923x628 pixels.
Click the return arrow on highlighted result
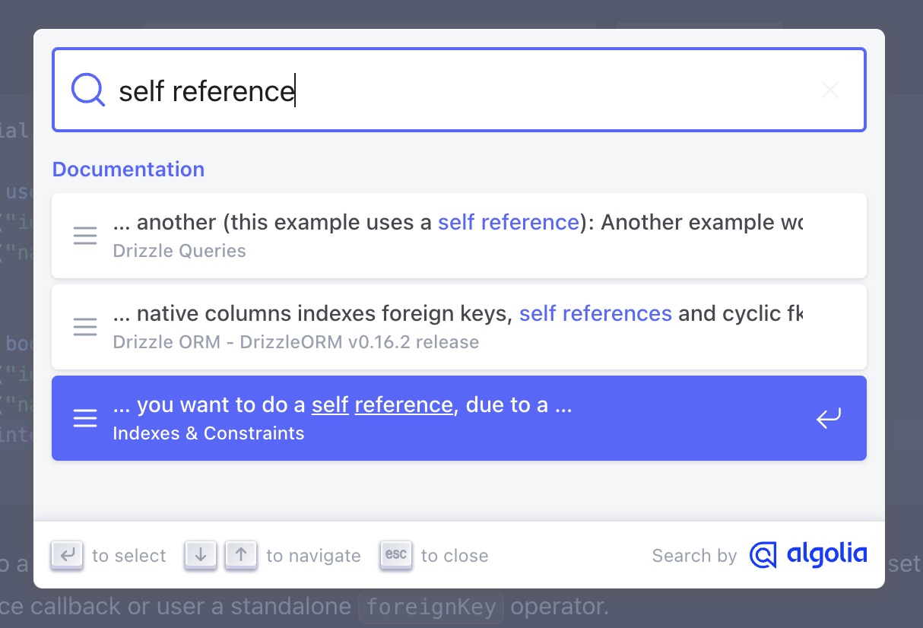click(829, 418)
